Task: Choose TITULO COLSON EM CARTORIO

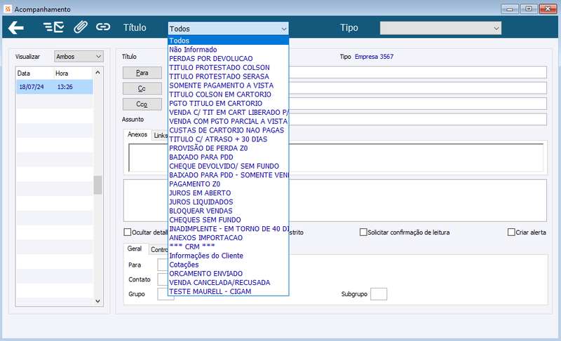Action: click(229, 95)
